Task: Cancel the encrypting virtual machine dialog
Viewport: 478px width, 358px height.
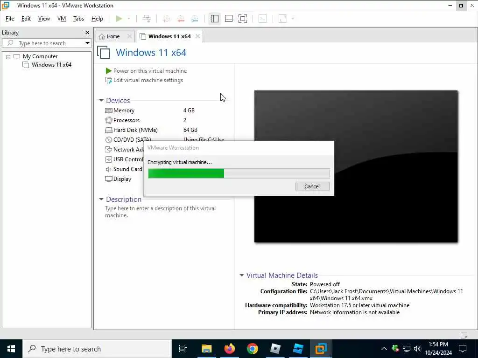Action: tap(312, 186)
